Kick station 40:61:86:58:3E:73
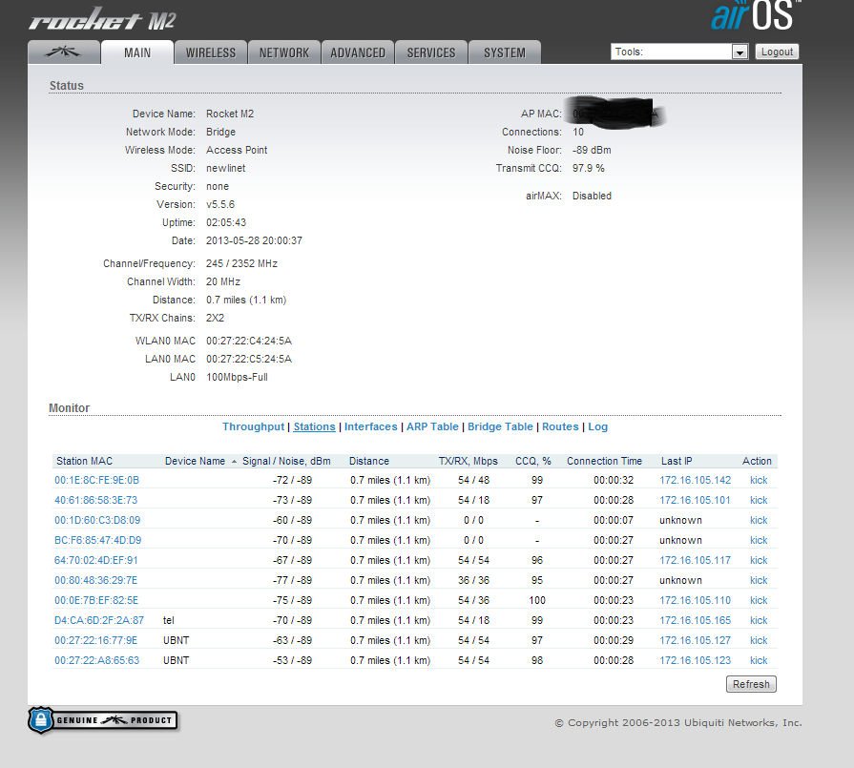Screen dimensions: 854x768 point(759,500)
